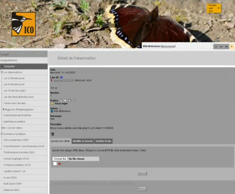Click the person icon beside Auteur

pyautogui.click(x=59, y=108)
